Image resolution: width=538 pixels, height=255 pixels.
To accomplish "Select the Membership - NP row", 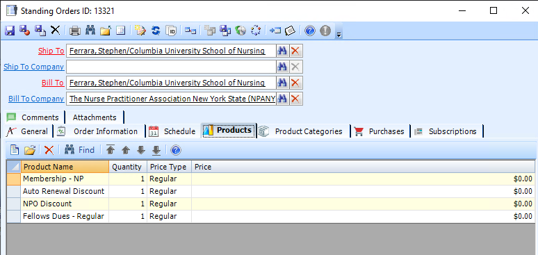I will tap(270, 179).
